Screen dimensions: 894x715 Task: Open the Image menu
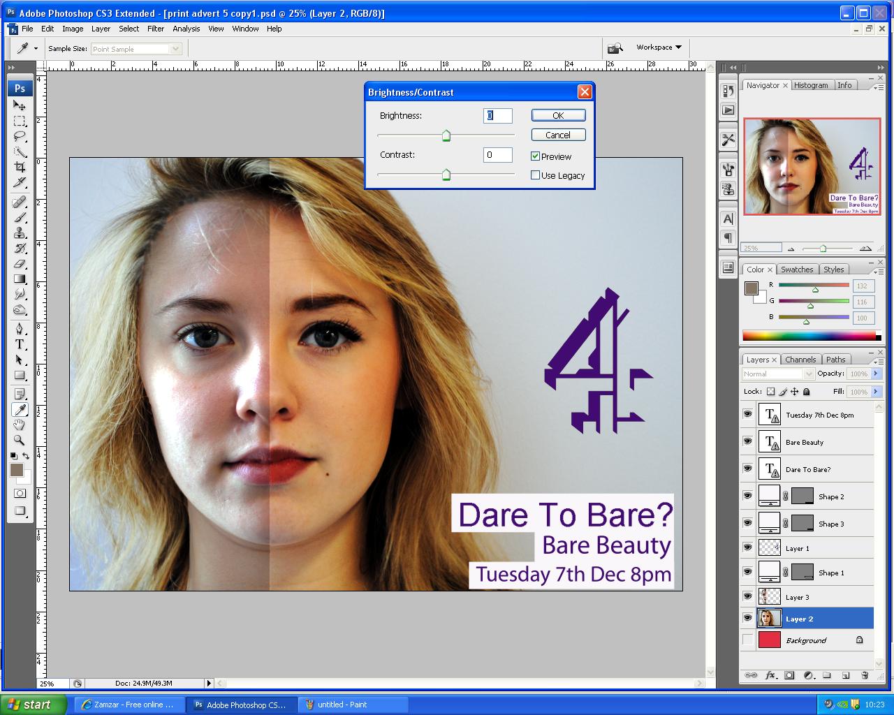(x=73, y=29)
